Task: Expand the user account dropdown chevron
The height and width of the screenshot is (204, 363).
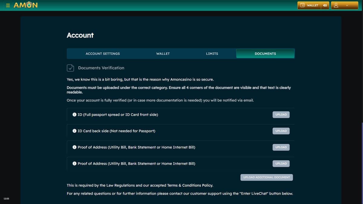Action: click(347, 5)
